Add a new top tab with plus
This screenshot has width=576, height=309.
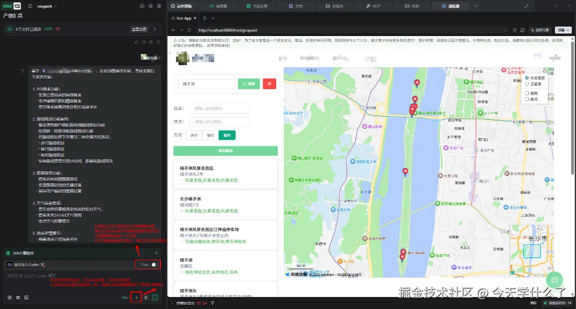pos(475,6)
